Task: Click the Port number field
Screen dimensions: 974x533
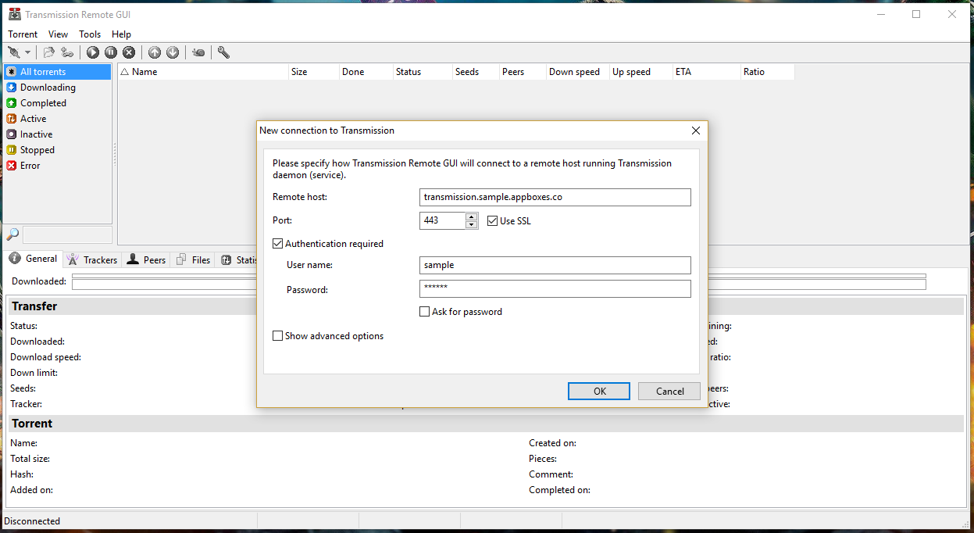Action: [x=442, y=220]
